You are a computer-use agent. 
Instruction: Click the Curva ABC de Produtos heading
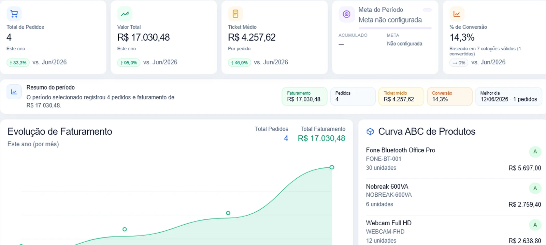(427, 132)
